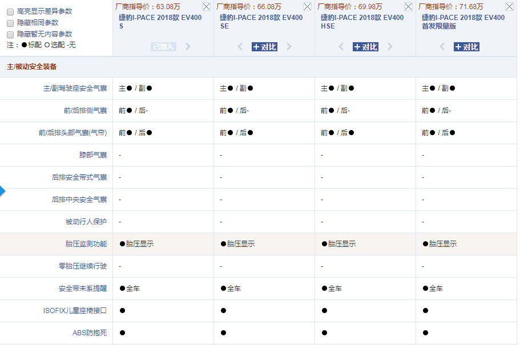Screen dimensions: 520x345
Task: Remove the 69.98万 EV400 HSE column with X icon
Action: [x=409, y=7]
